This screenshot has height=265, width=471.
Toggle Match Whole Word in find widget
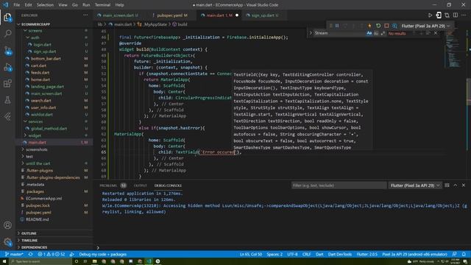tap(376, 33)
